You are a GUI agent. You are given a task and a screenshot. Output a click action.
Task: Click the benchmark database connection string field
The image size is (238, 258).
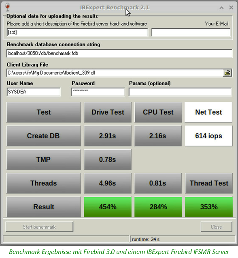coord(119,53)
